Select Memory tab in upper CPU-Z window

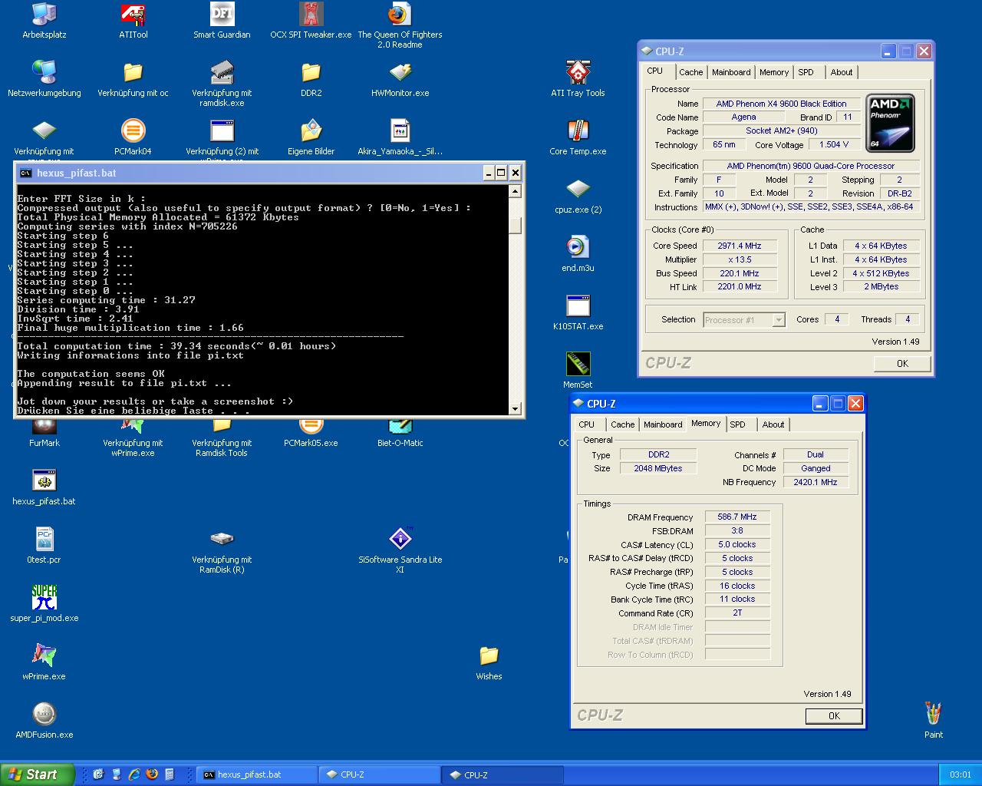pos(774,72)
